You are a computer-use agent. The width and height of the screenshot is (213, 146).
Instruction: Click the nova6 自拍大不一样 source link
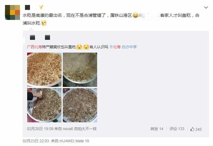click(x=80, y=129)
